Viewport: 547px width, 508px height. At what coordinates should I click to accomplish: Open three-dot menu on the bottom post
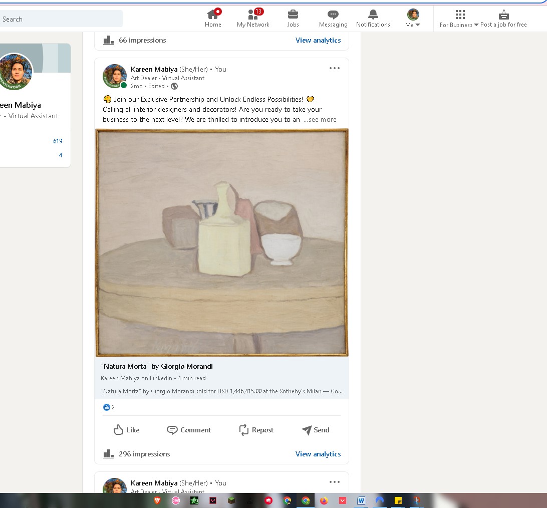coord(335,482)
